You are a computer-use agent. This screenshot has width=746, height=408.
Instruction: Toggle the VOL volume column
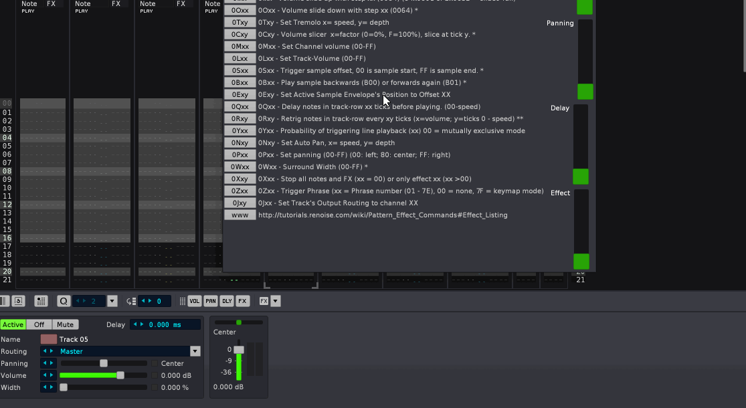pyautogui.click(x=194, y=301)
